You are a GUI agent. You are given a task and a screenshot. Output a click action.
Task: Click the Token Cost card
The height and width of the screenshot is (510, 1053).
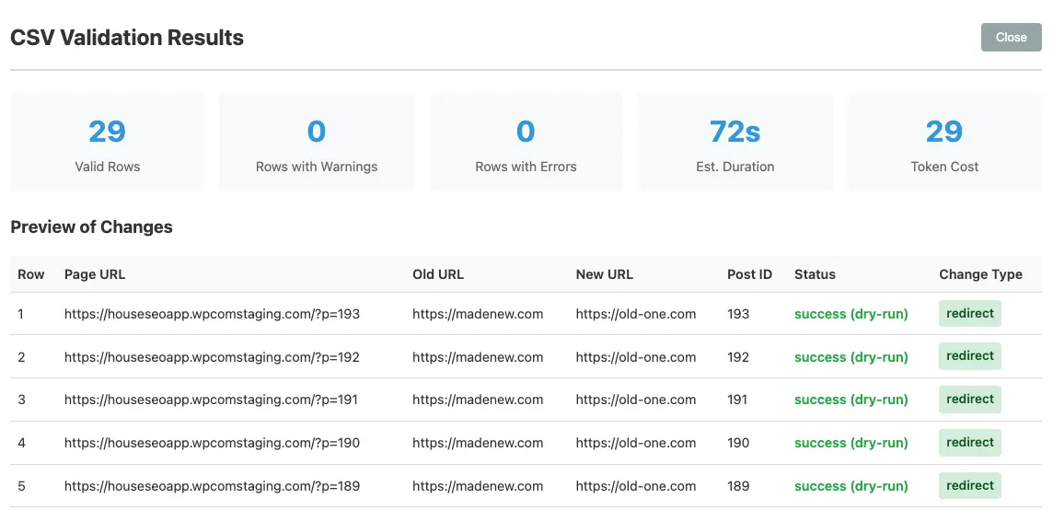pos(944,142)
